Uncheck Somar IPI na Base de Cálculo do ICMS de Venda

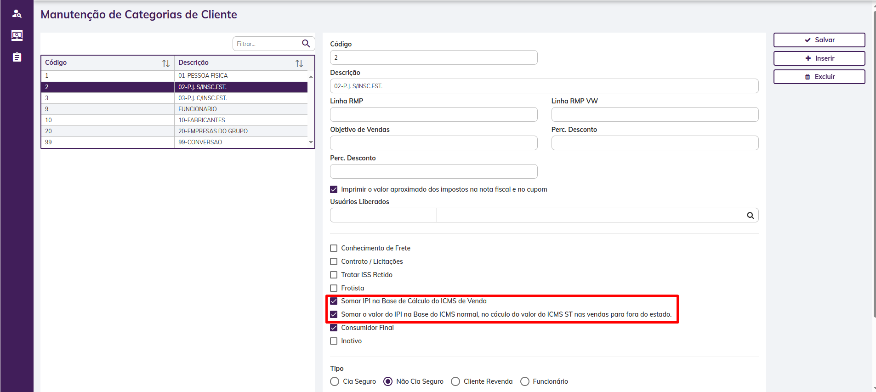click(334, 301)
